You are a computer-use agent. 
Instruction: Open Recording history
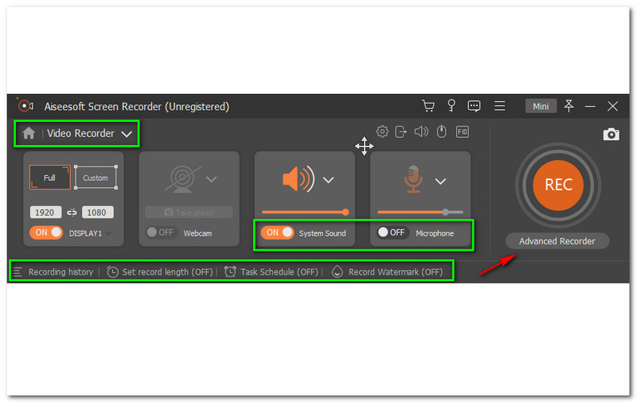point(61,272)
